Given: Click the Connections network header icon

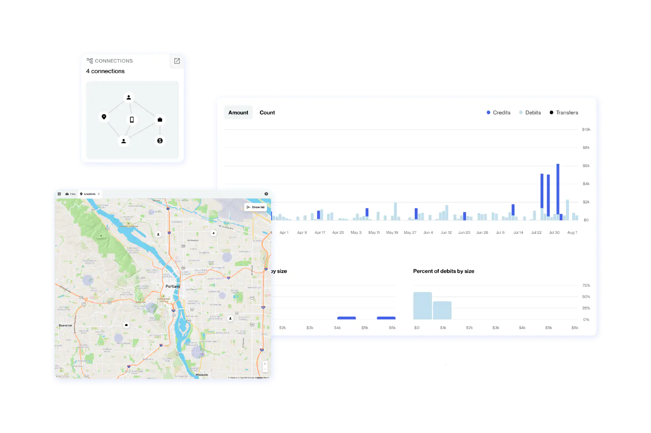Looking at the screenshot, I should point(90,61).
